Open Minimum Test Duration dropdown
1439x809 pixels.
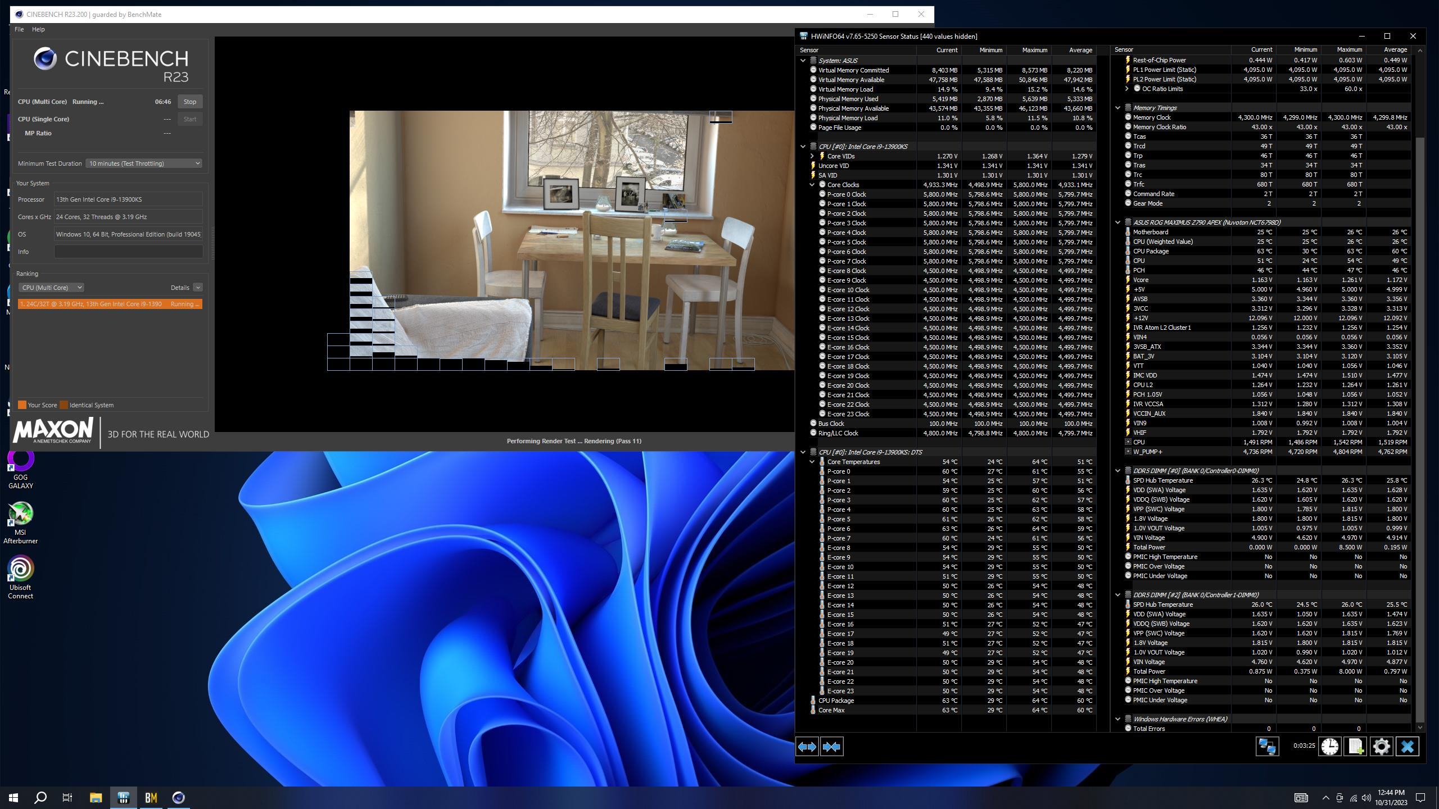click(144, 163)
